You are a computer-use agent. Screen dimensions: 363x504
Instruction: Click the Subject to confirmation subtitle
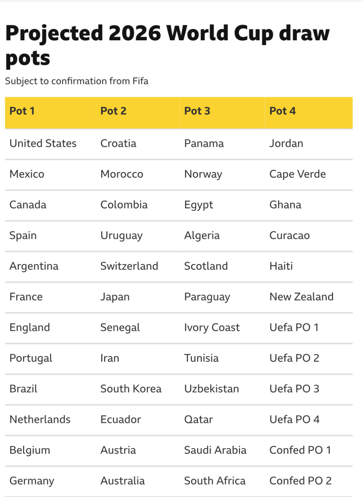(77, 81)
